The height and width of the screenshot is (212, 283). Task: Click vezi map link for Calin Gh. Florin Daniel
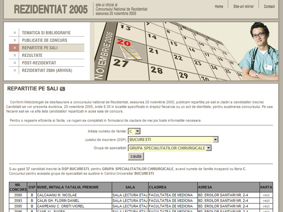click(266, 201)
